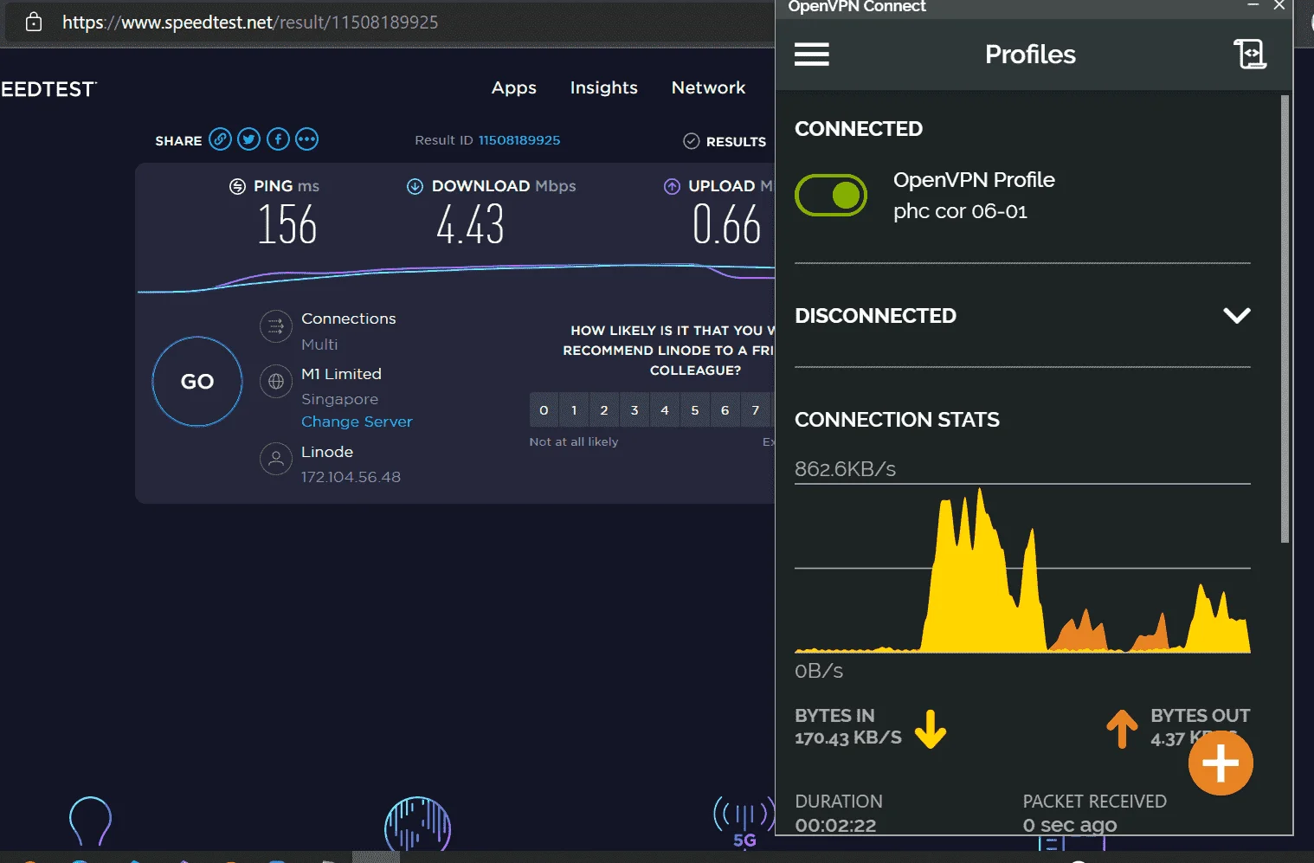This screenshot has height=863, width=1314.
Task: Click the provider name "Linode"
Action: coord(327,452)
